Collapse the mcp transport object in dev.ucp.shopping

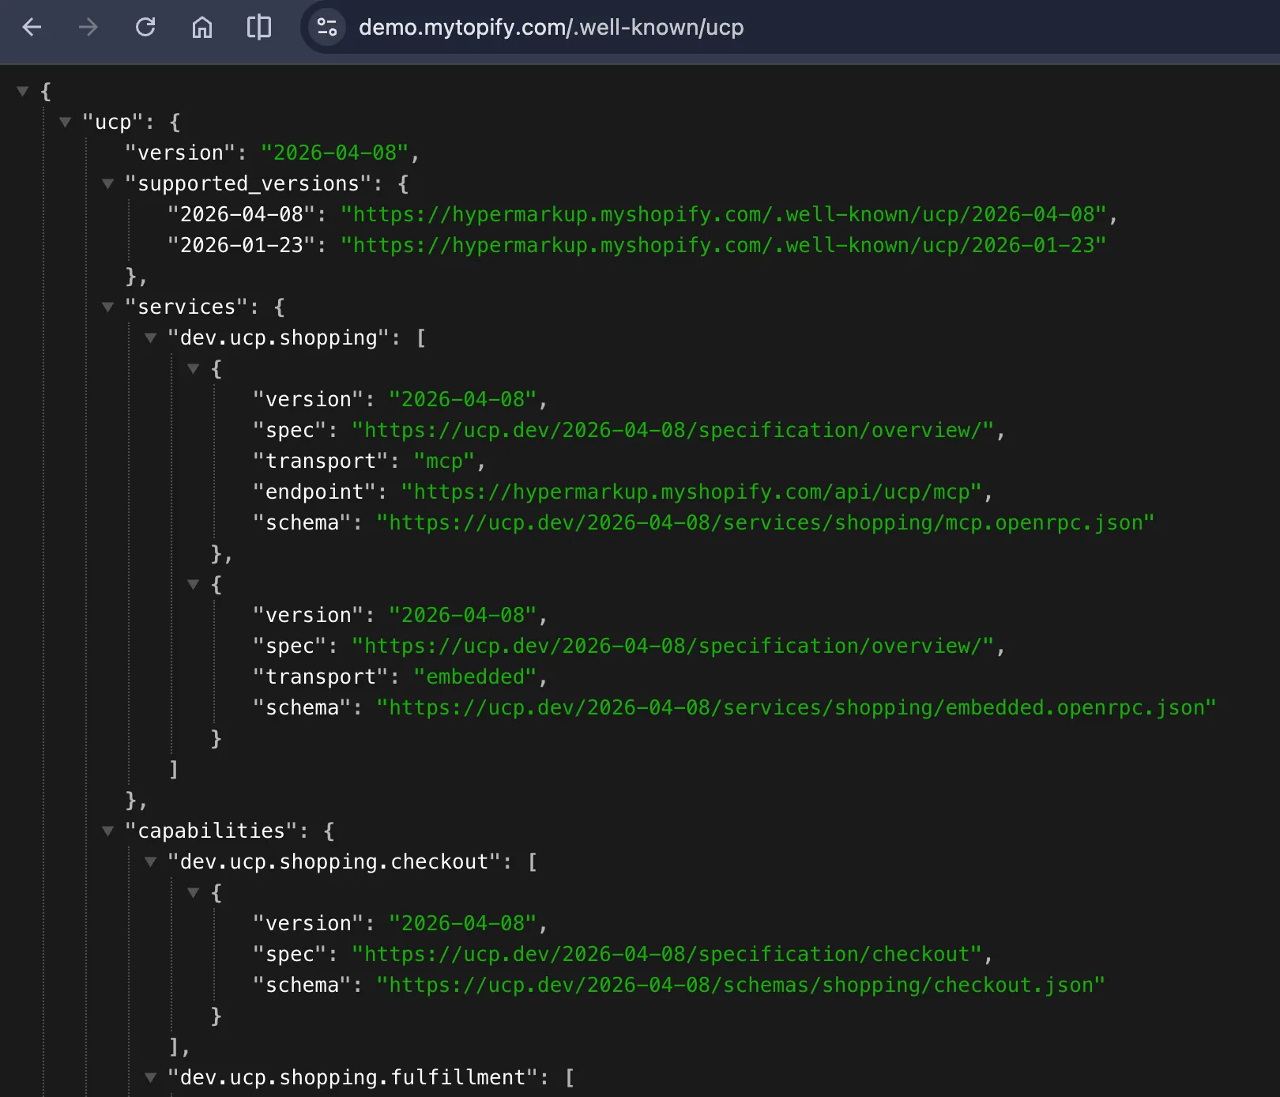(194, 369)
